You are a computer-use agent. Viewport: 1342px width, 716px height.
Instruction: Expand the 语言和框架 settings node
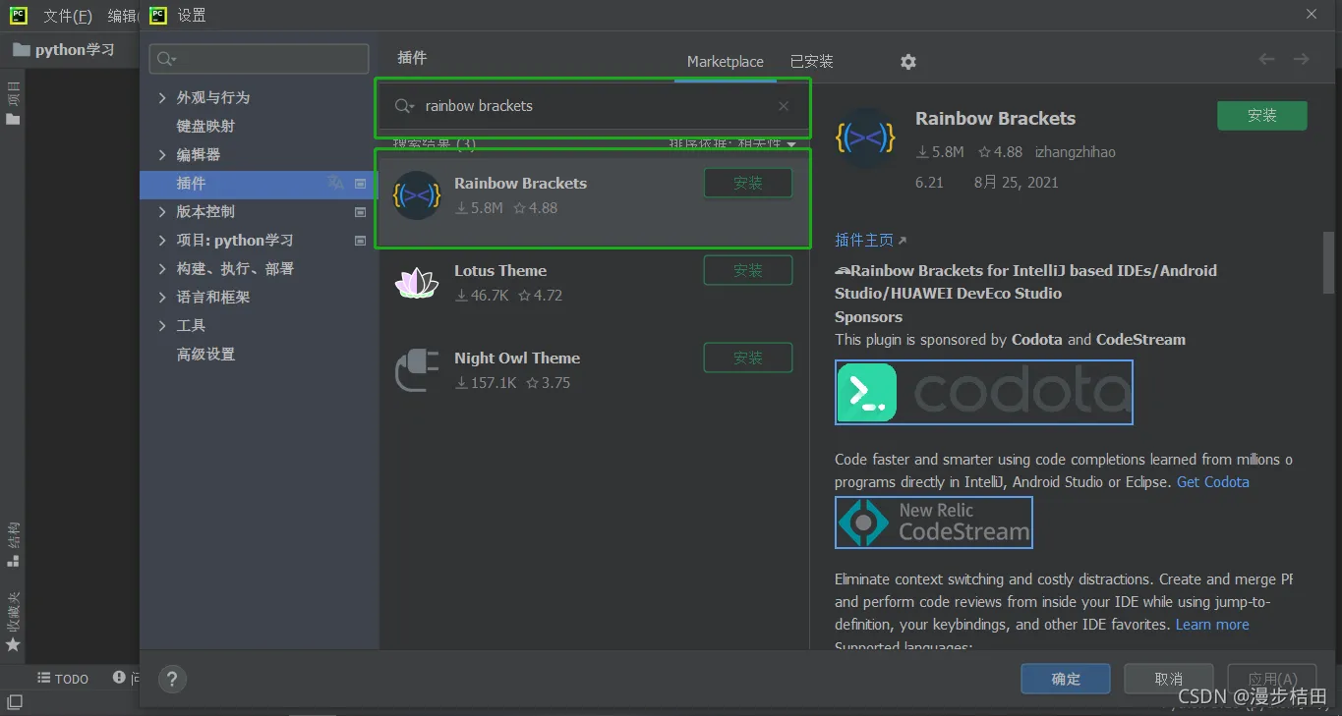163,298
